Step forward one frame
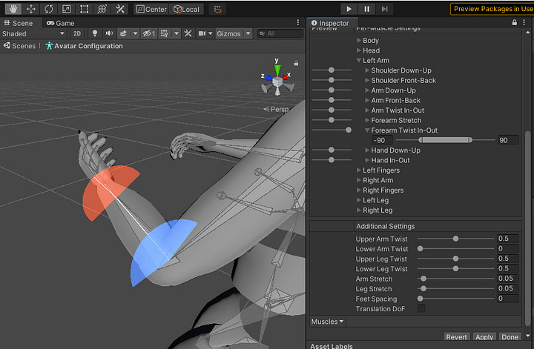 tap(384, 9)
